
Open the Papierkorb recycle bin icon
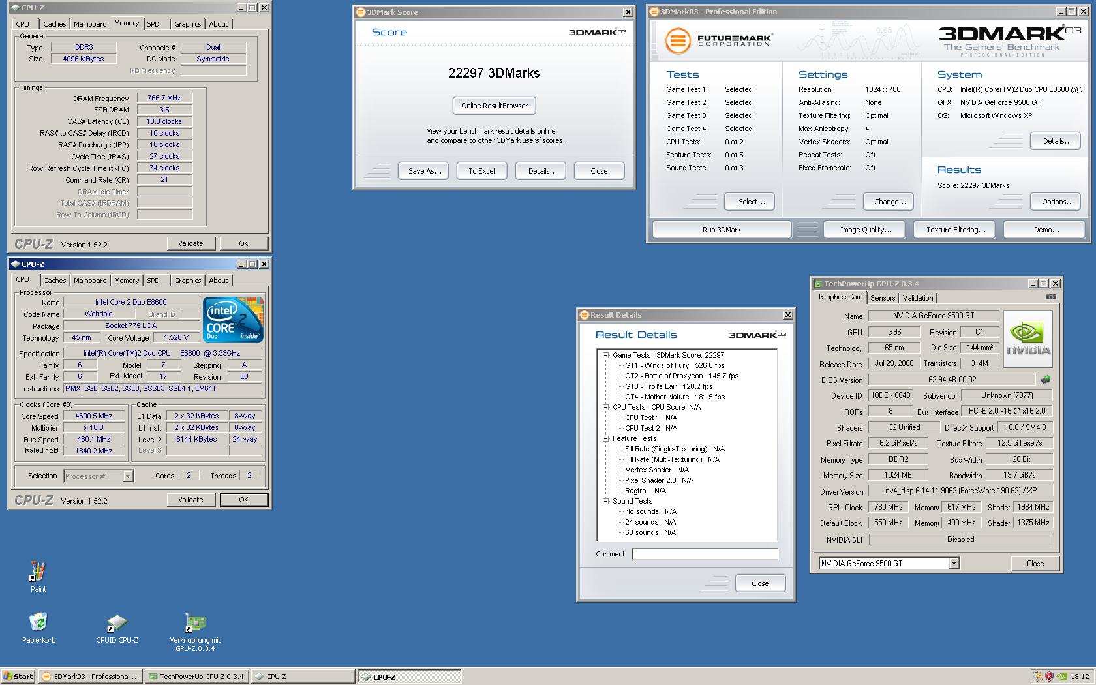pos(38,622)
